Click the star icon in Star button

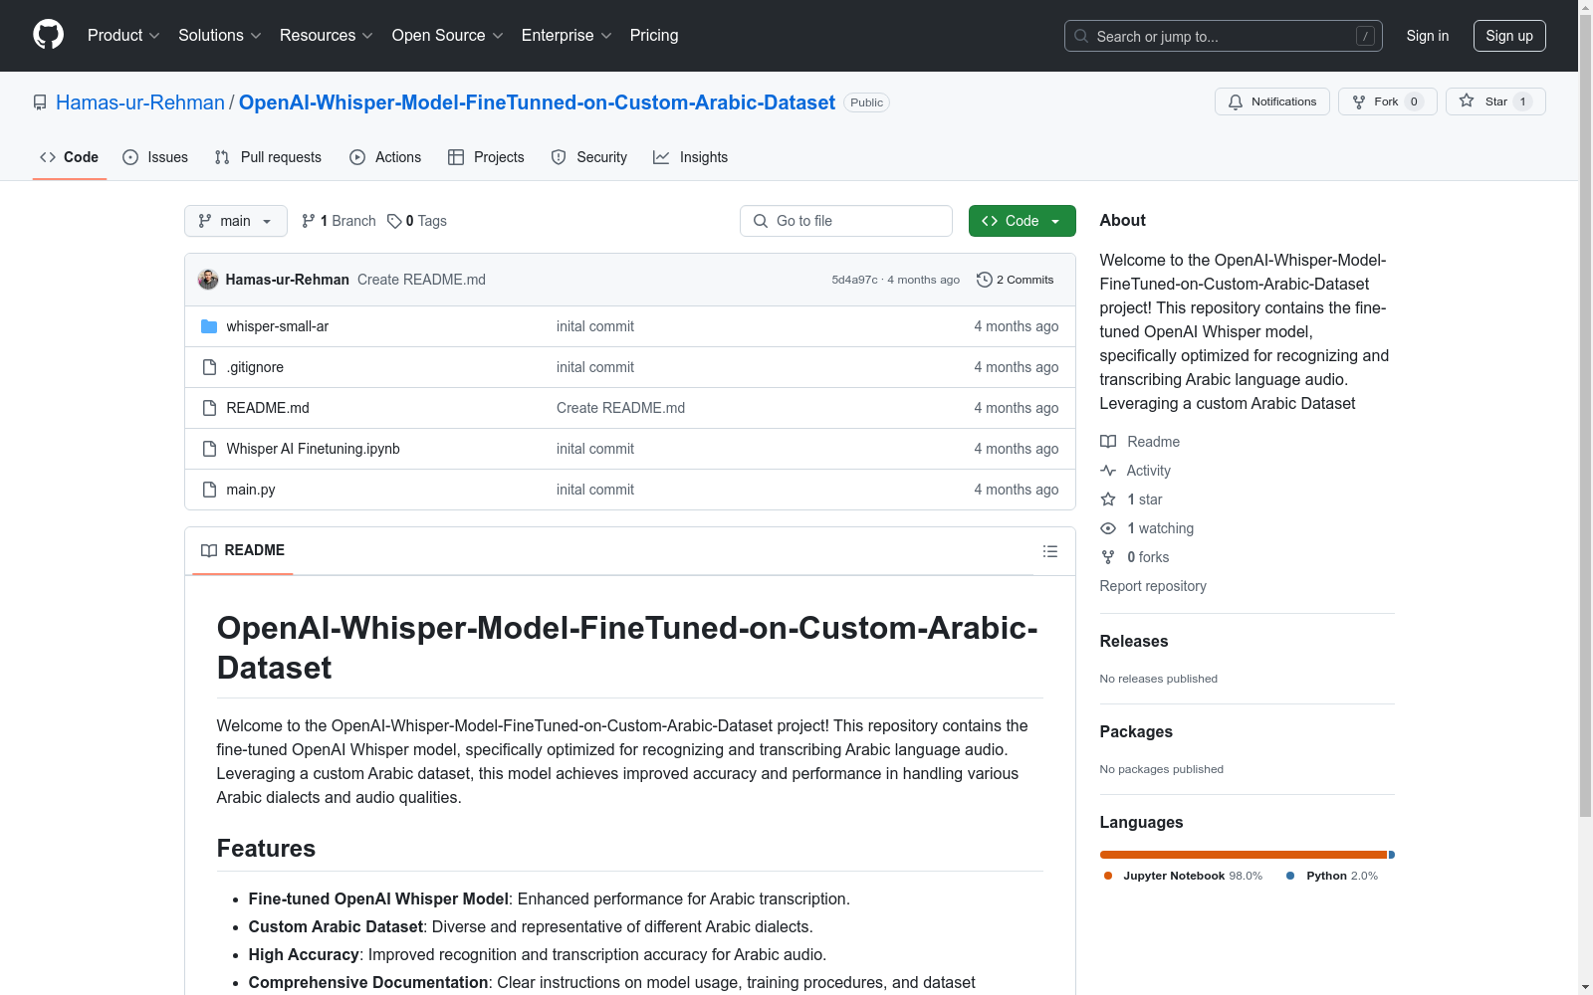1467,100
